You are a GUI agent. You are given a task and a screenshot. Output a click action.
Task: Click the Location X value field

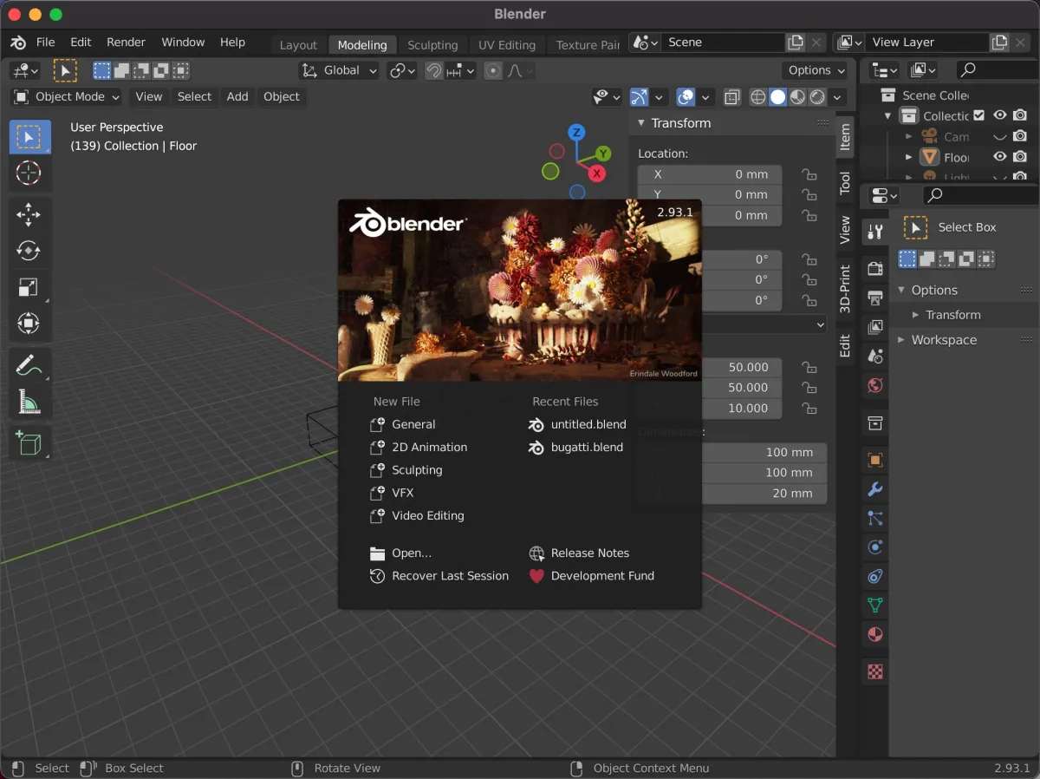pyautogui.click(x=710, y=174)
